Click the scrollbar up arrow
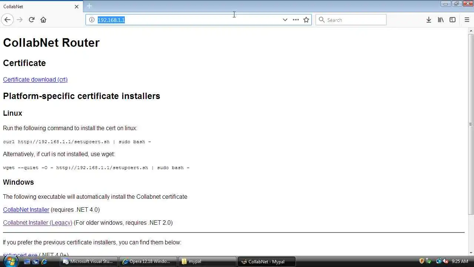The image size is (474, 267). (471, 30)
